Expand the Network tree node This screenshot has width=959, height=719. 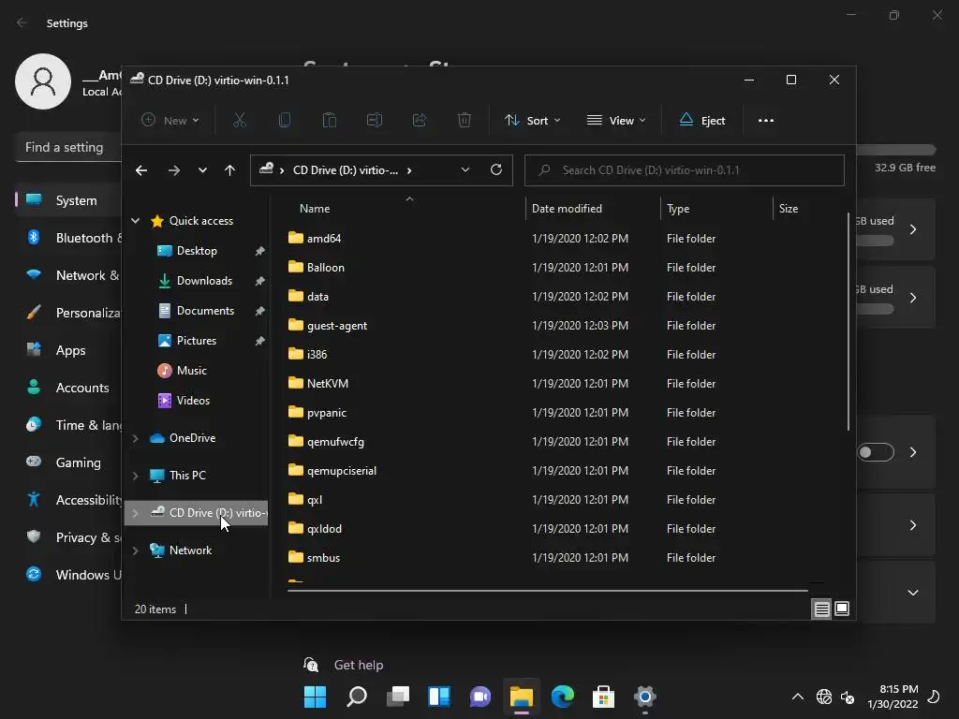[x=135, y=550]
